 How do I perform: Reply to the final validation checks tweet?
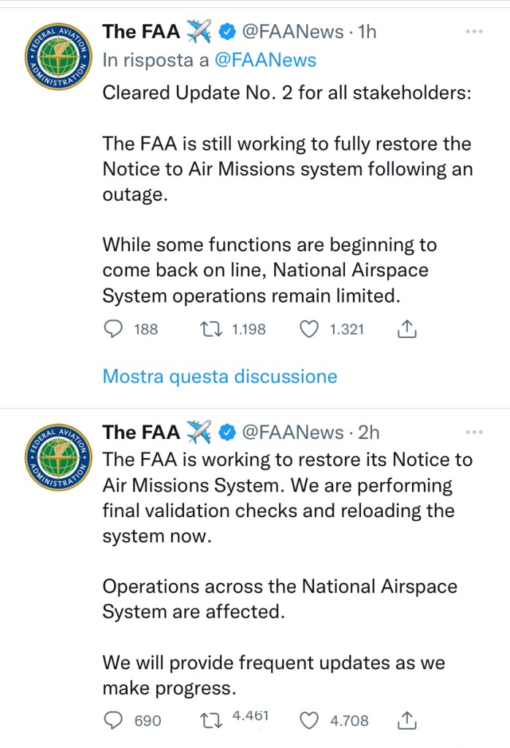tap(113, 721)
